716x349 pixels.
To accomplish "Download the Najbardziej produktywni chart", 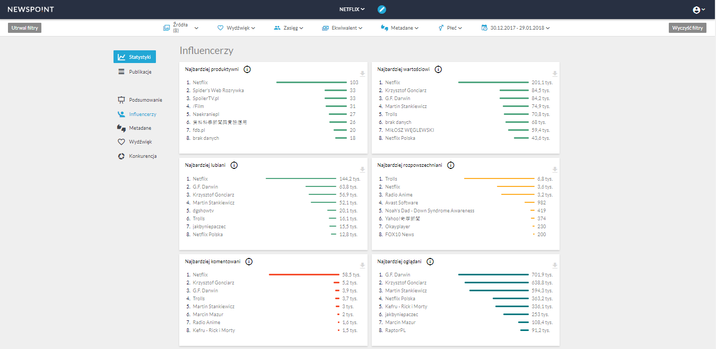I will pos(363,74).
